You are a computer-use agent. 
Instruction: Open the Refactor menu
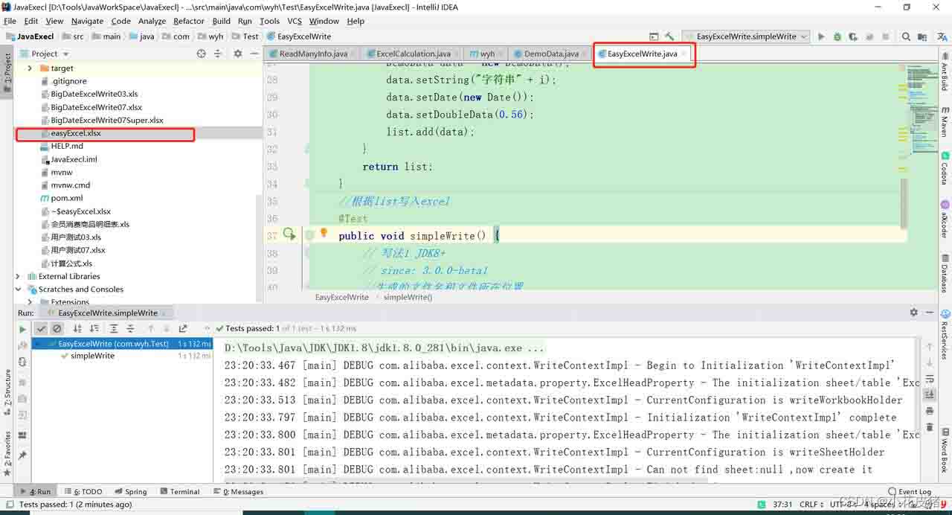coord(189,21)
